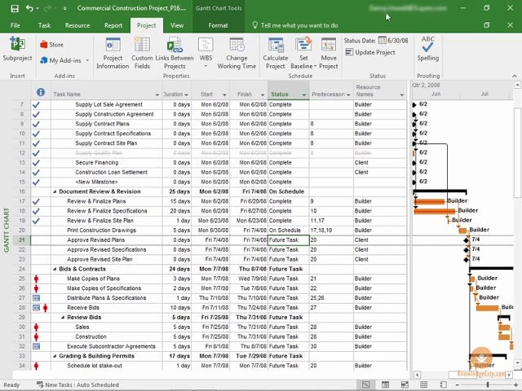Switch to the Format tab

click(218, 25)
